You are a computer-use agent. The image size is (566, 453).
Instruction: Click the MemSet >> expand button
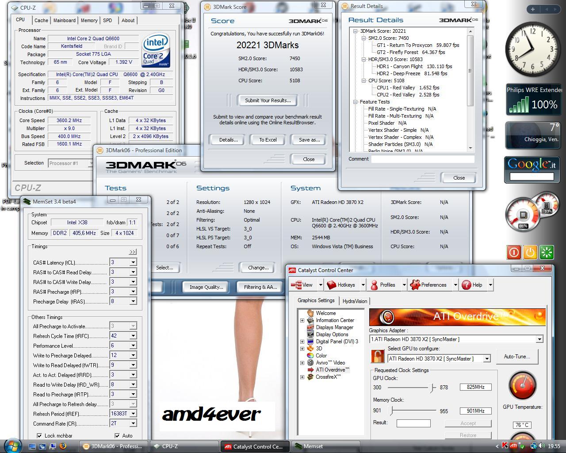(x=133, y=252)
